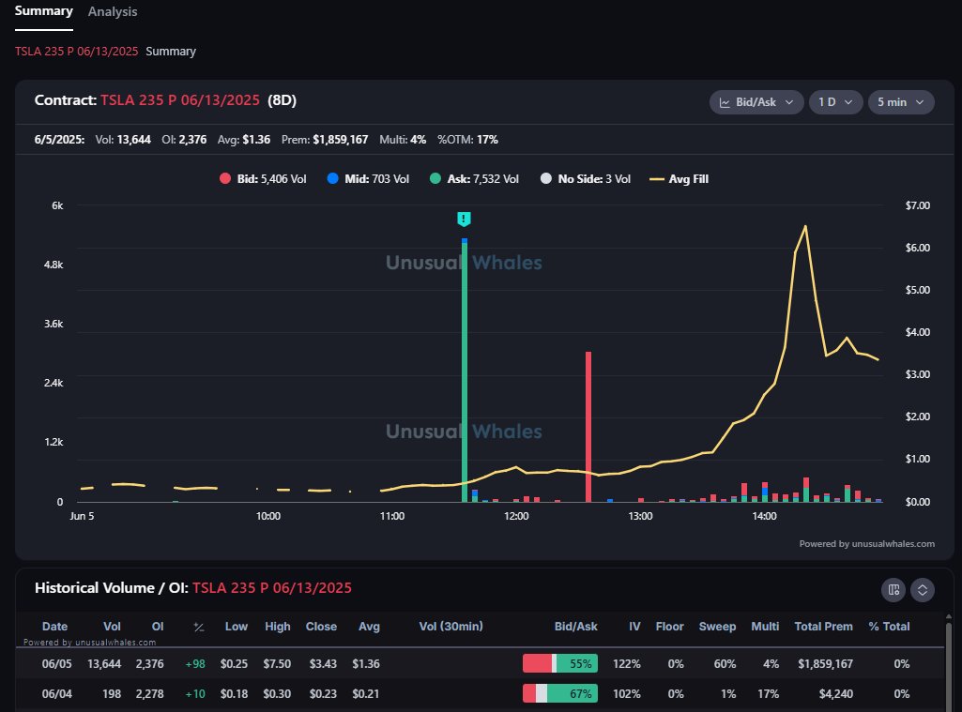Click the Sweep column header
Screen dimensions: 962x712
tap(717, 626)
